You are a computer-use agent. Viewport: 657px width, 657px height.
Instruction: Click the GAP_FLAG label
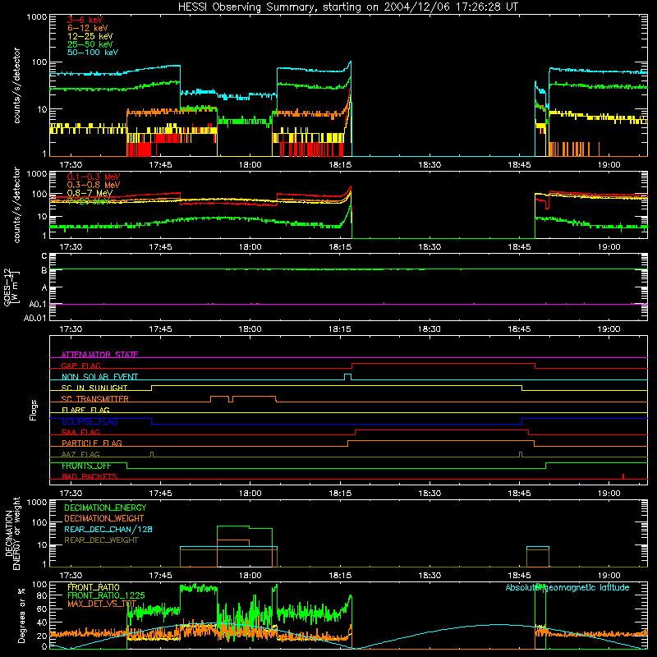80,365
